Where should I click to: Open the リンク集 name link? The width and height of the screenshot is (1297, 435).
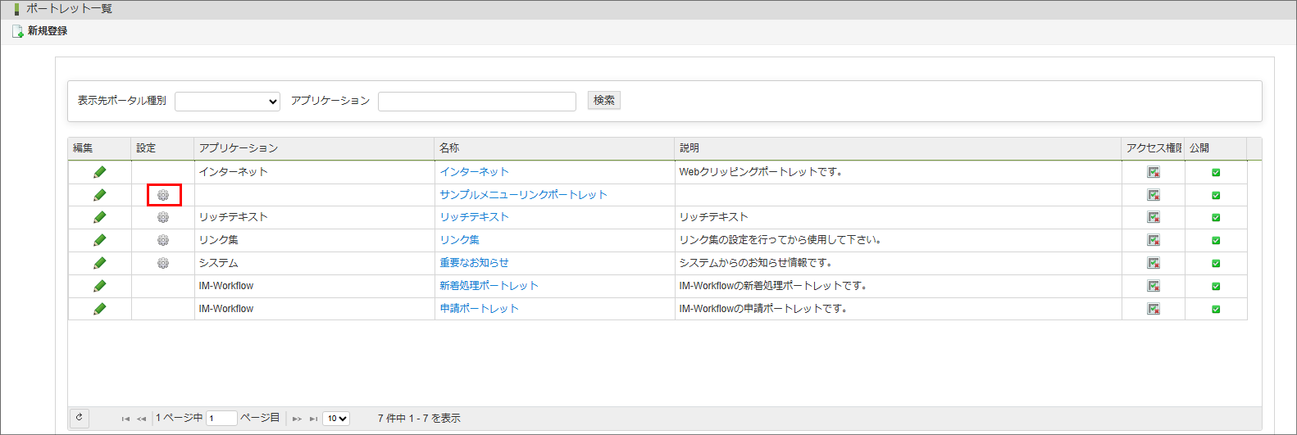pos(459,240)
